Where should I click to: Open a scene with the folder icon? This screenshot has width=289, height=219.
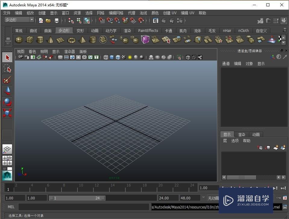pos(48,20)
